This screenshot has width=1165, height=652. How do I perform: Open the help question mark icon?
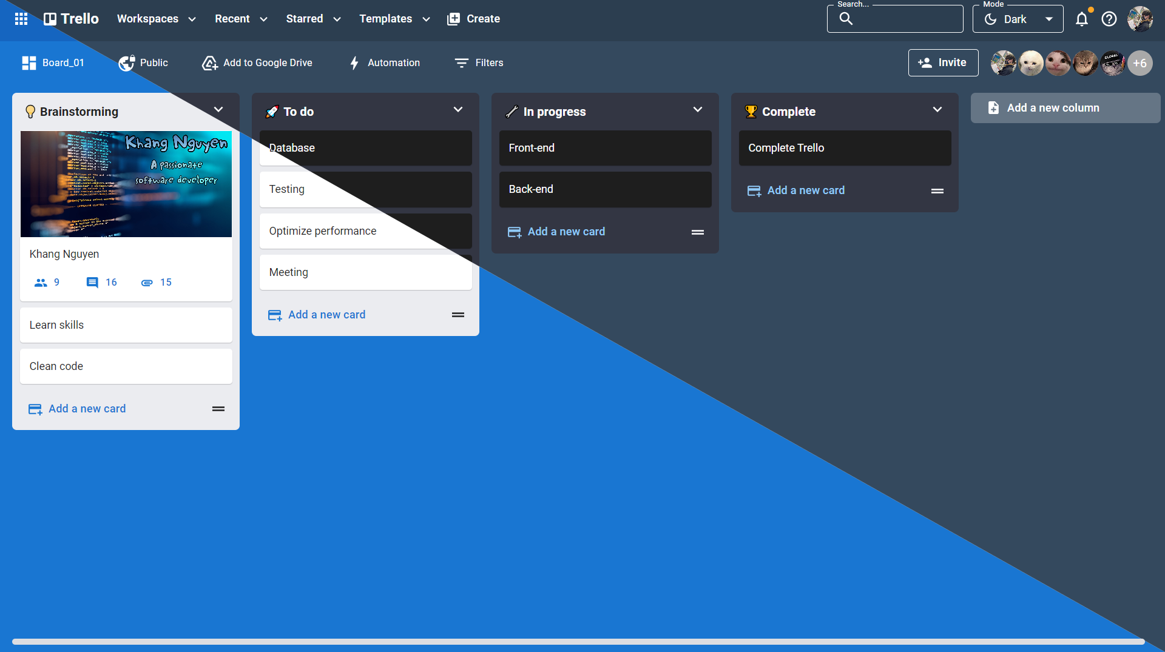point(1109,19)
